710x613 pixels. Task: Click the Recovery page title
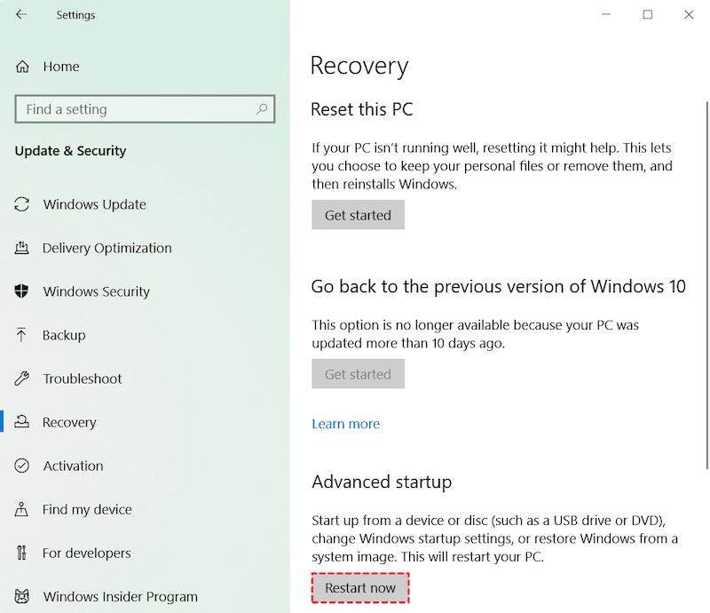click(359, 67)
